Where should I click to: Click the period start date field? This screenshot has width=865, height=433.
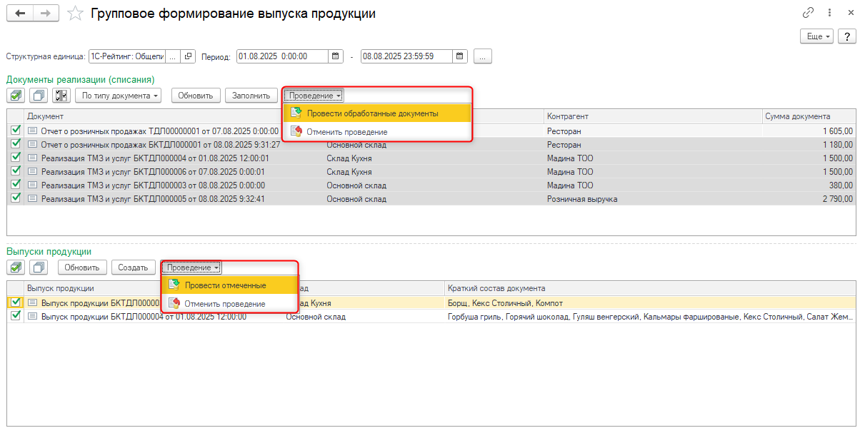point(282,56)
